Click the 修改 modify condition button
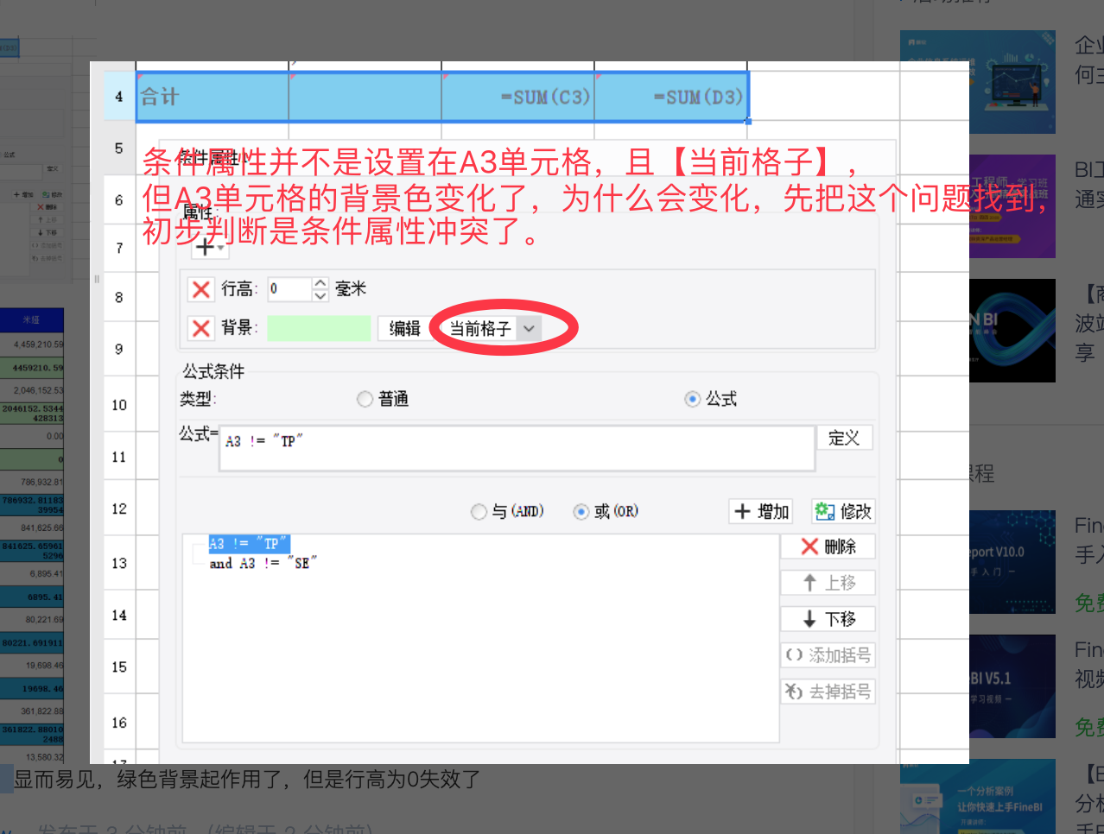 pos(843,511)
